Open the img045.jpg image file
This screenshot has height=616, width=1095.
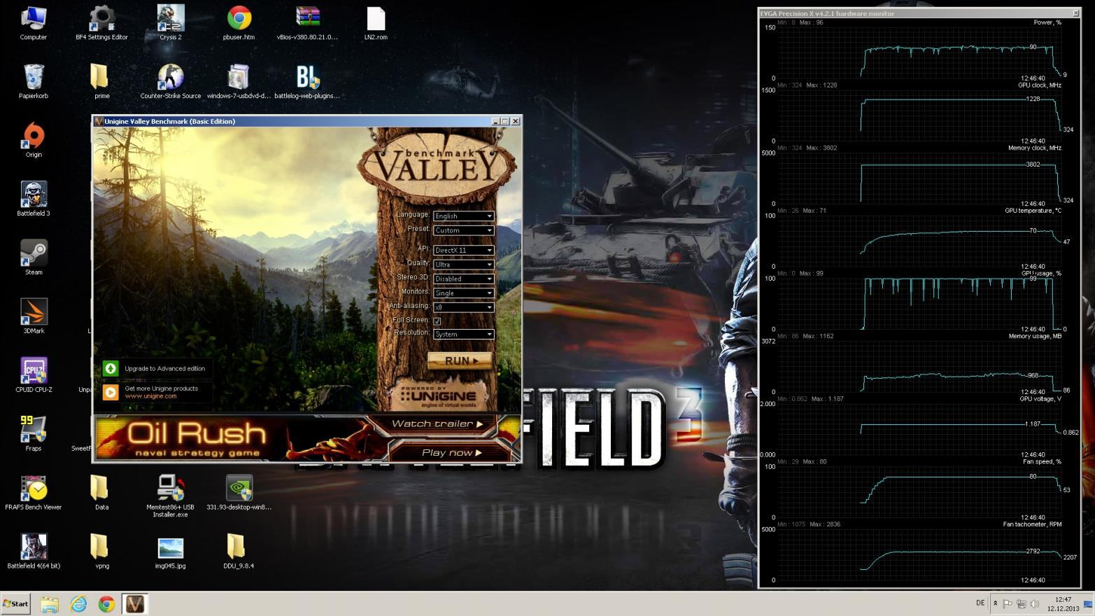pos(170,552)
